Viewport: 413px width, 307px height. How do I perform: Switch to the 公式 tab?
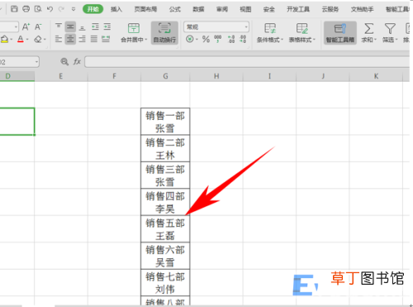[x=175, y=9]
